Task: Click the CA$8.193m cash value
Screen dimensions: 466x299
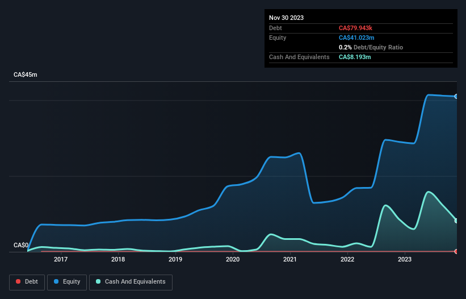Action: (x=355, y=57)
